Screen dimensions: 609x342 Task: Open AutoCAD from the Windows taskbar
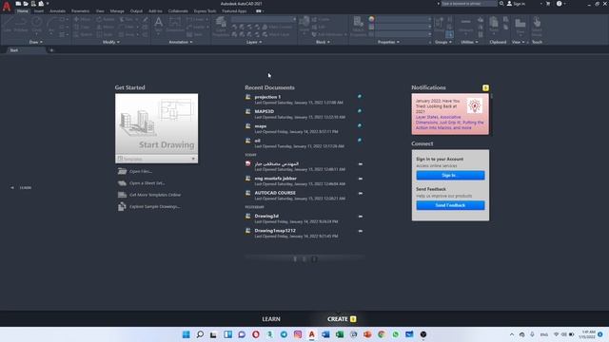312,334
